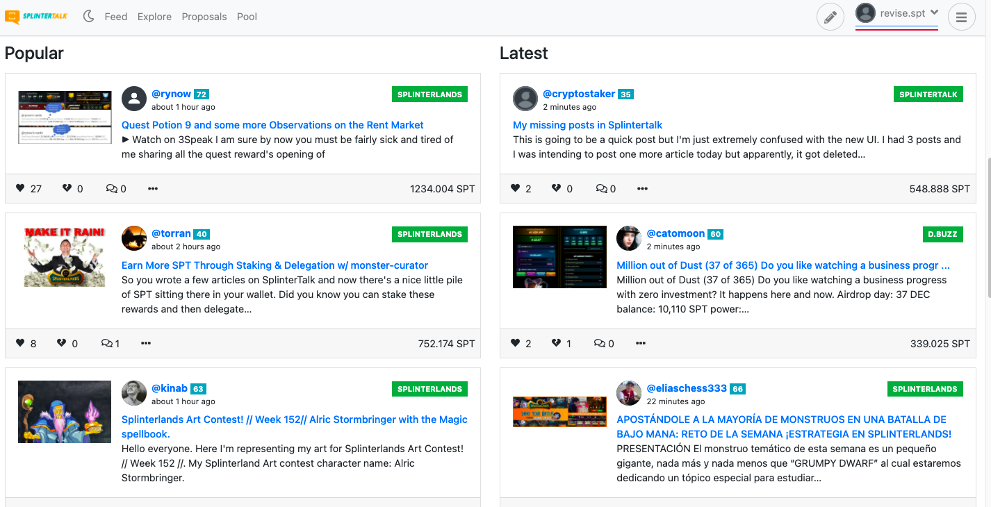
Task: Click SPLINTERLANDS tag on @torran's post
Action: pyautogui.click(x=429, y=234)
